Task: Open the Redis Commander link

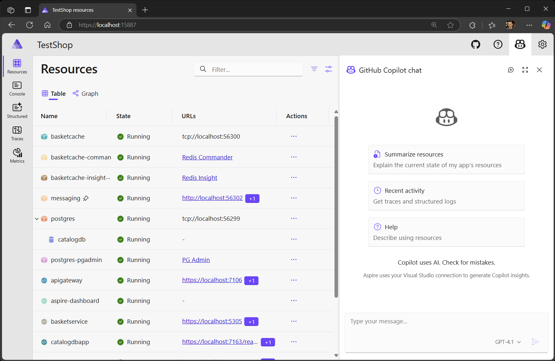Action: pyautogui.click(x=207, y=157)
